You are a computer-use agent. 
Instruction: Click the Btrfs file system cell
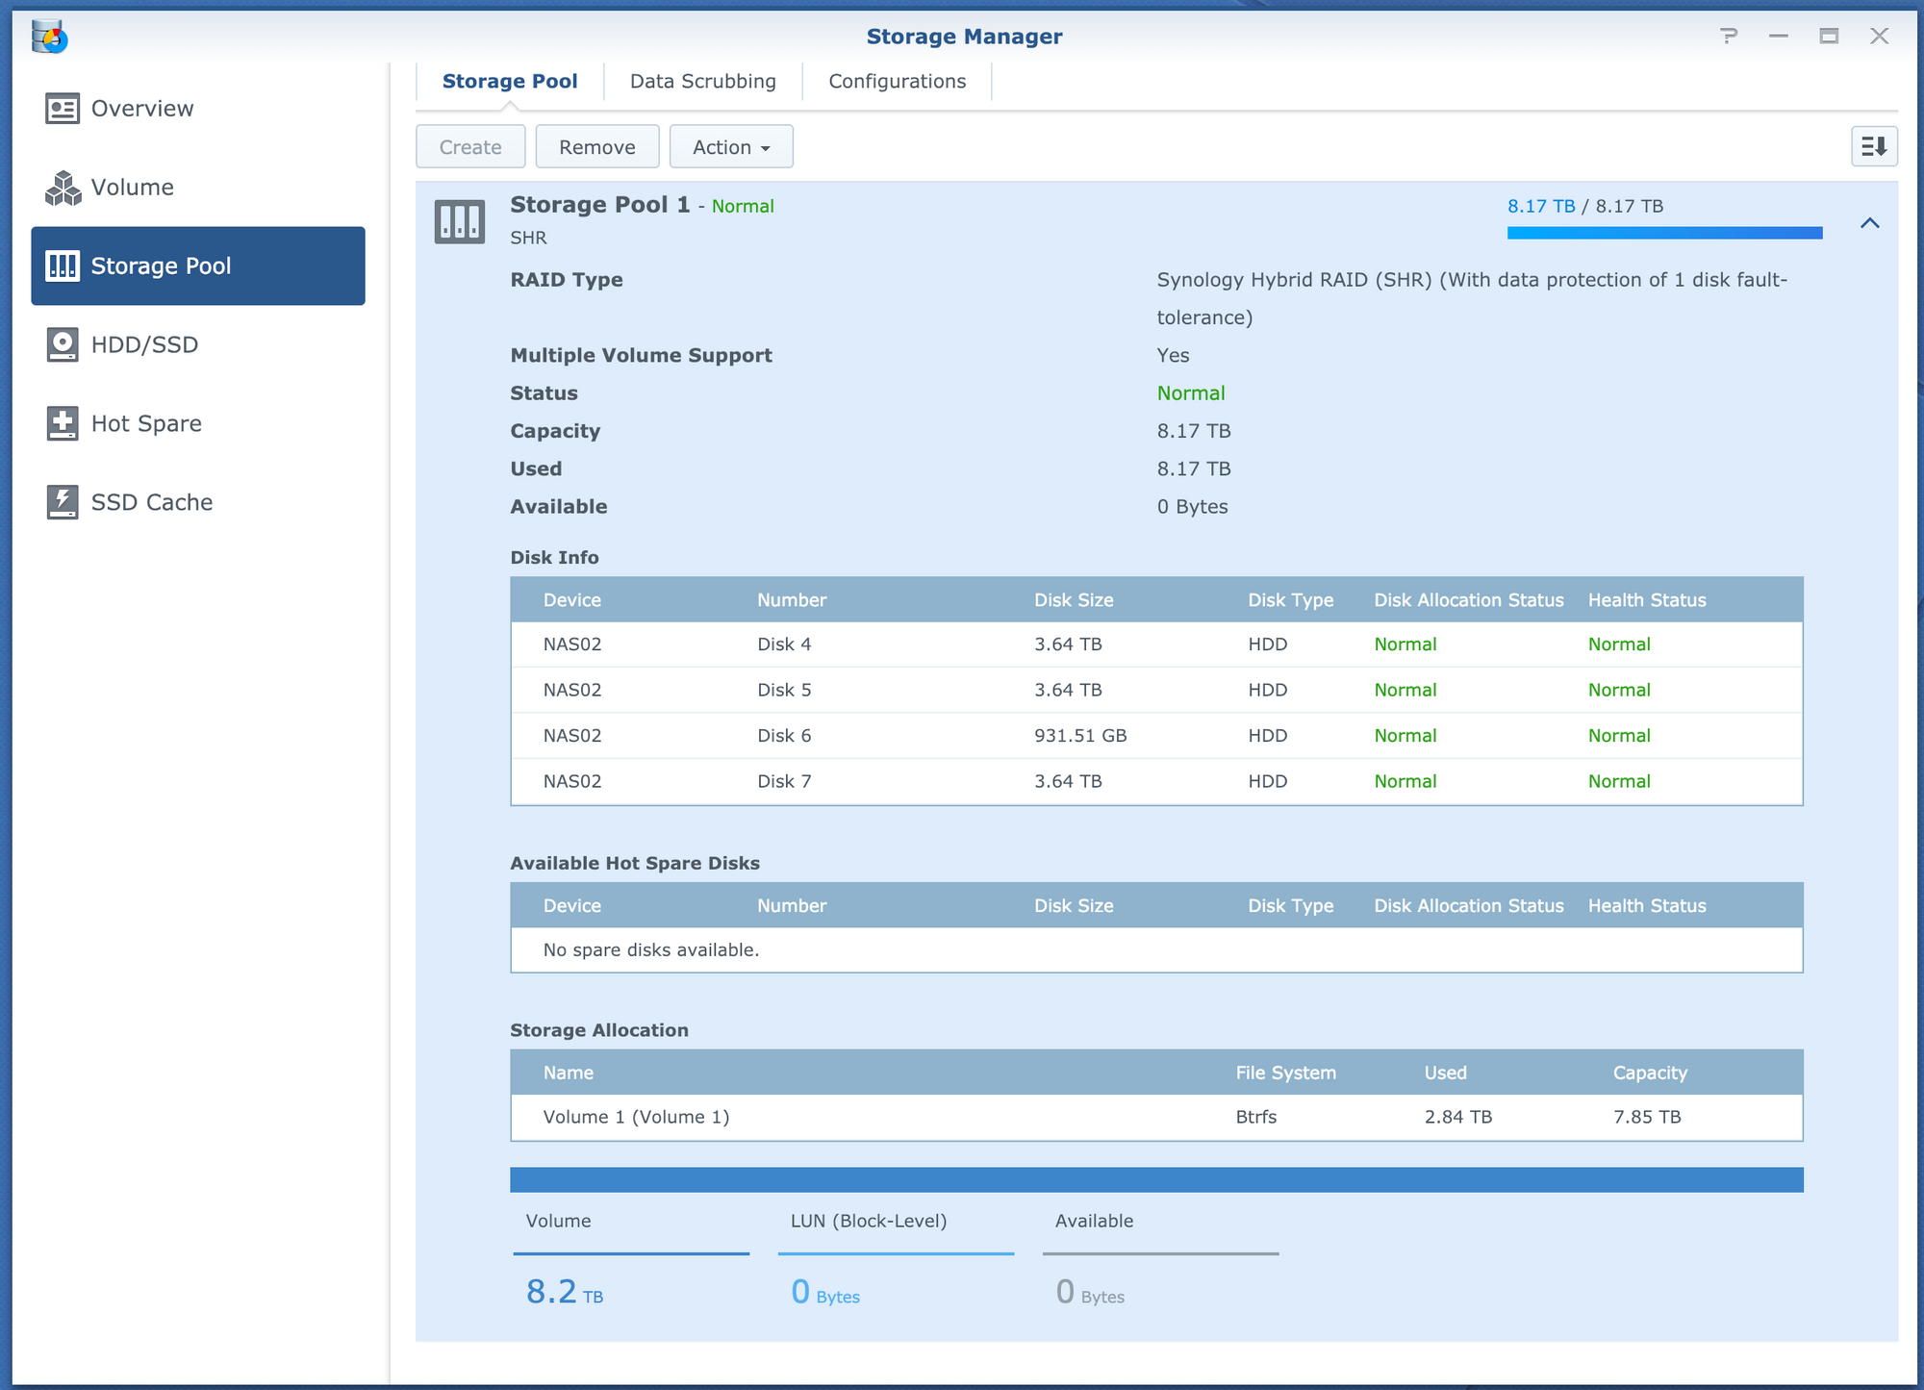1256,1117
